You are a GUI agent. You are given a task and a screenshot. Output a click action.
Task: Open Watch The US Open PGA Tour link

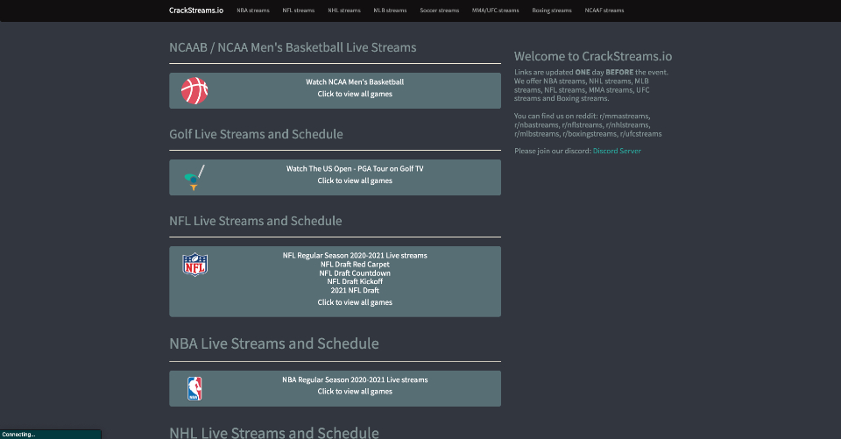point(355,168)
